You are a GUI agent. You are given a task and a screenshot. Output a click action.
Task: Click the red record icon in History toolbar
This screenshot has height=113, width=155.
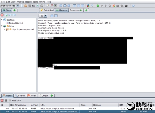[x=2, y=100]
